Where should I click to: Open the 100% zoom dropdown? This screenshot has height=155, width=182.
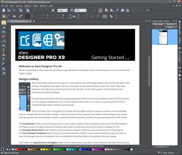tap(80, 10)
